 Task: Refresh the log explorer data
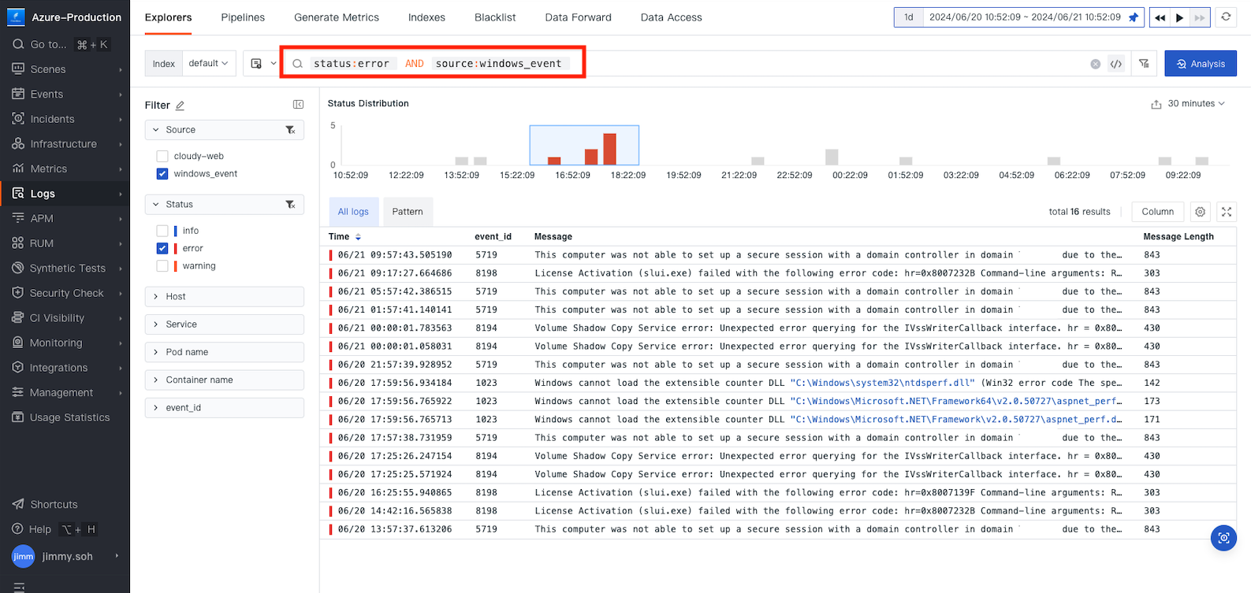click(1226, 17)
